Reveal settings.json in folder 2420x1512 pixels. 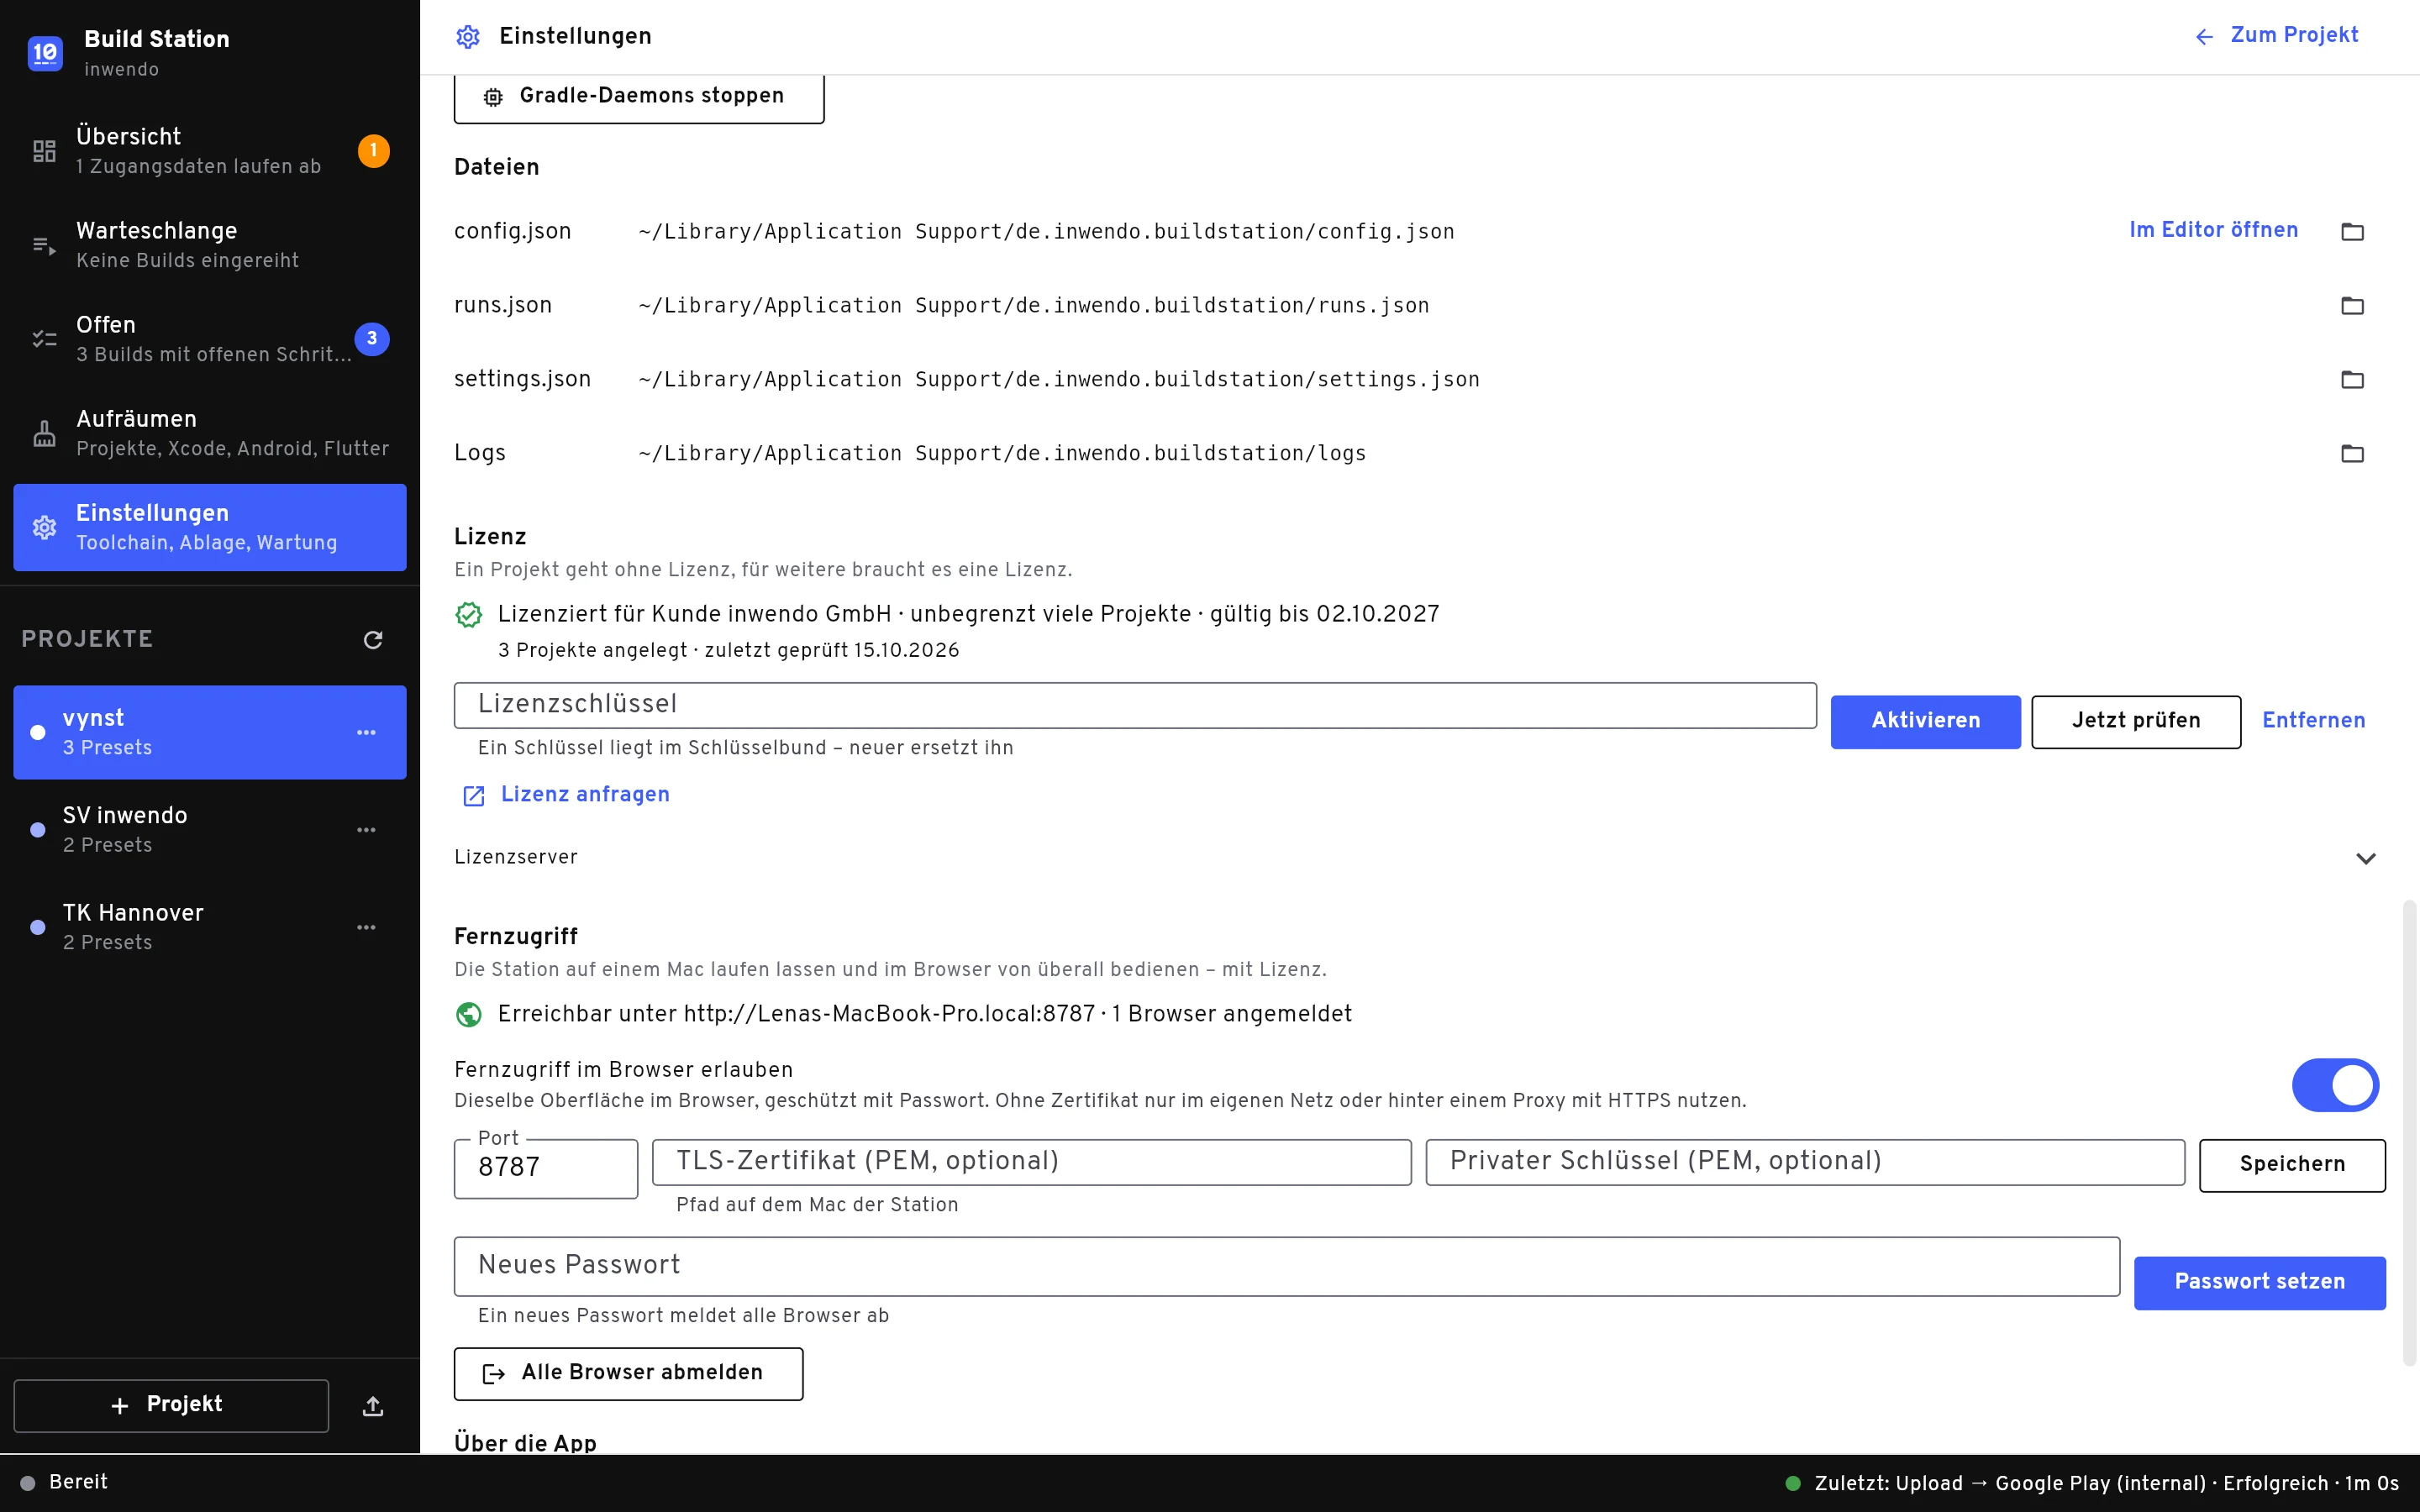coord(2352,380)
